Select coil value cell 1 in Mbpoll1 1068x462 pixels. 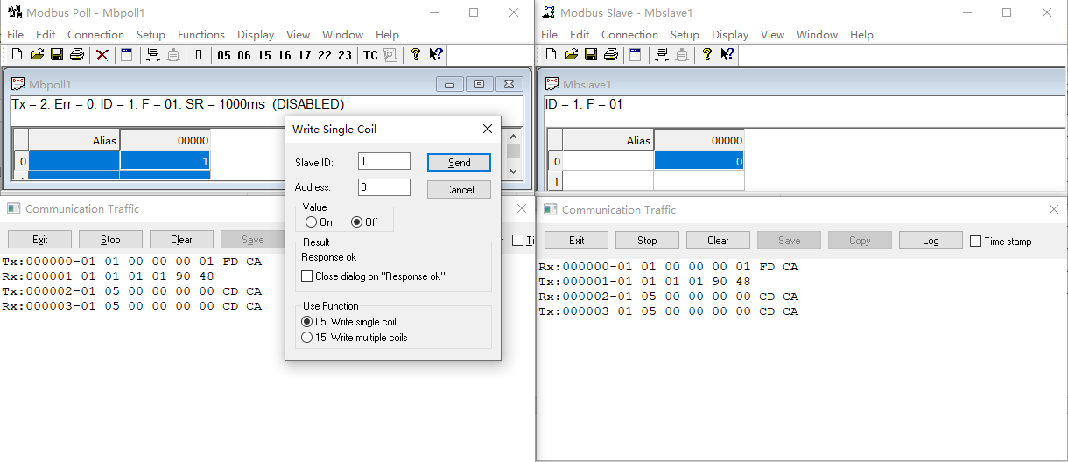[165, 161]
